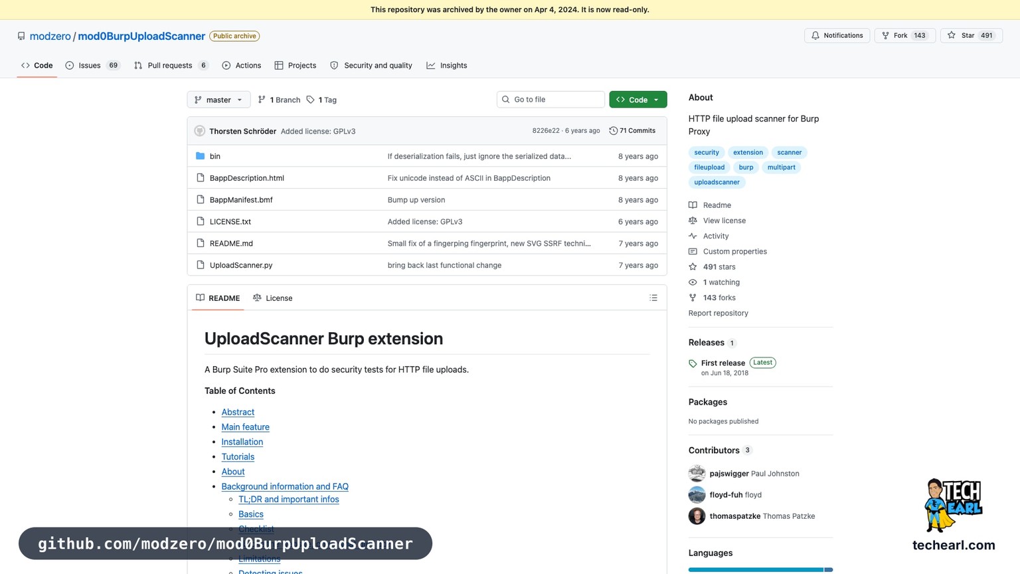View the Insights tab
Image resolution: width=1020 pixels, height=574 pixels.
point(447,65)
